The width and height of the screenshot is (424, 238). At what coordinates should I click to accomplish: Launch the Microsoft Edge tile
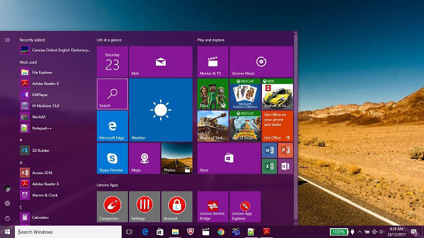[112, 126]
